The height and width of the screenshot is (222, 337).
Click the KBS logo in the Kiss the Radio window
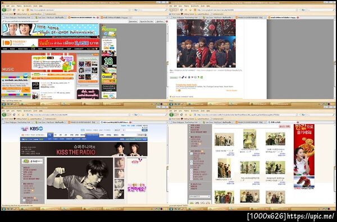pyautogui.click(x=37, y=129)
